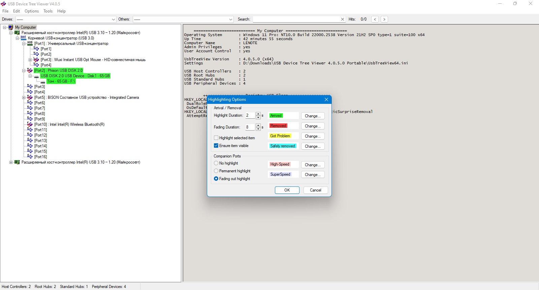The image size is (539, 290).
Task: Click Change next to Removed color
Action: pos(313,126)
